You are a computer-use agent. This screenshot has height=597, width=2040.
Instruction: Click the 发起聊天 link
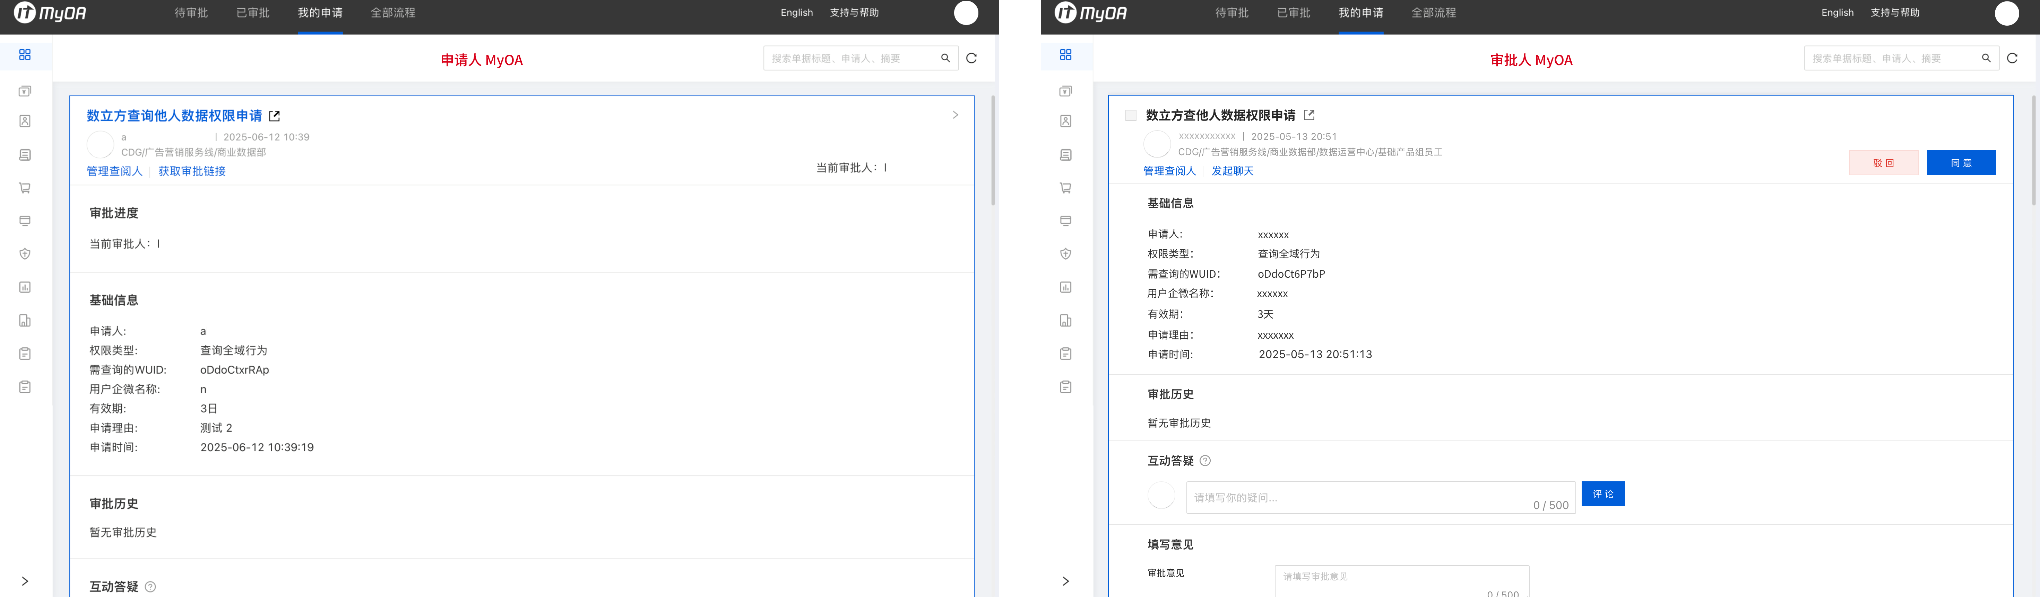click(1232, 171)
